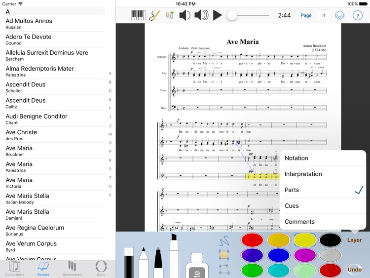The image size is (370, 278).
Task: Pick the purple color swatch
Action: pyautogui.click(x=252, y=255)
